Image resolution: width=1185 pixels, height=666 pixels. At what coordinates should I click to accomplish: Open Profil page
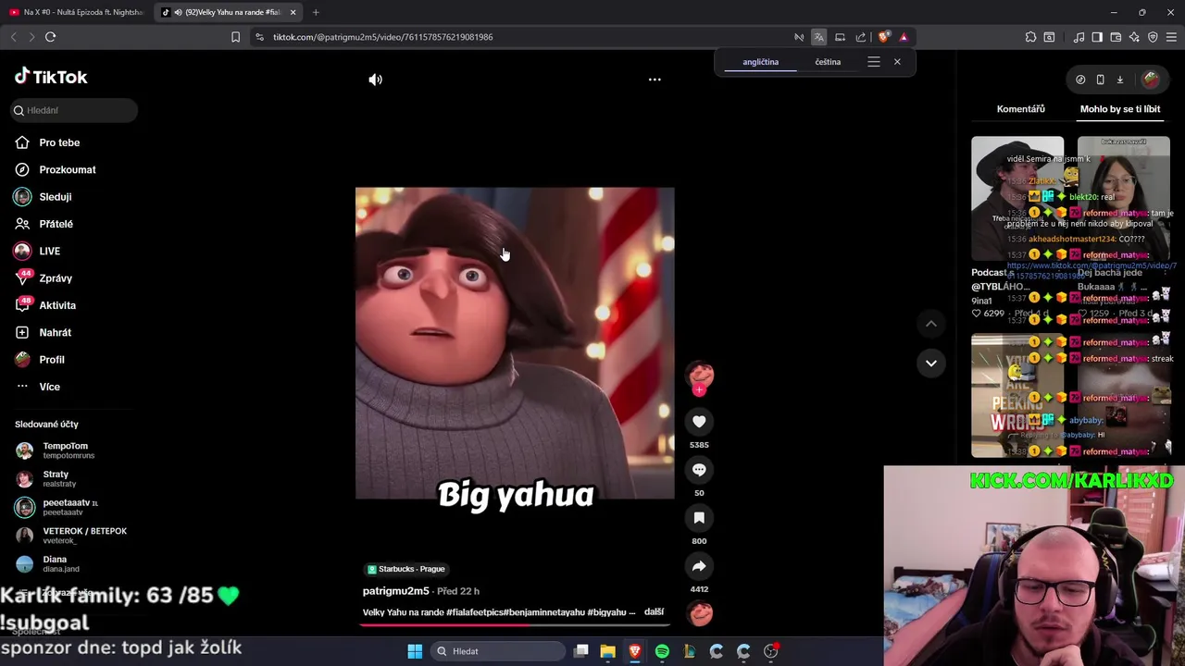[x=52, y=360]
